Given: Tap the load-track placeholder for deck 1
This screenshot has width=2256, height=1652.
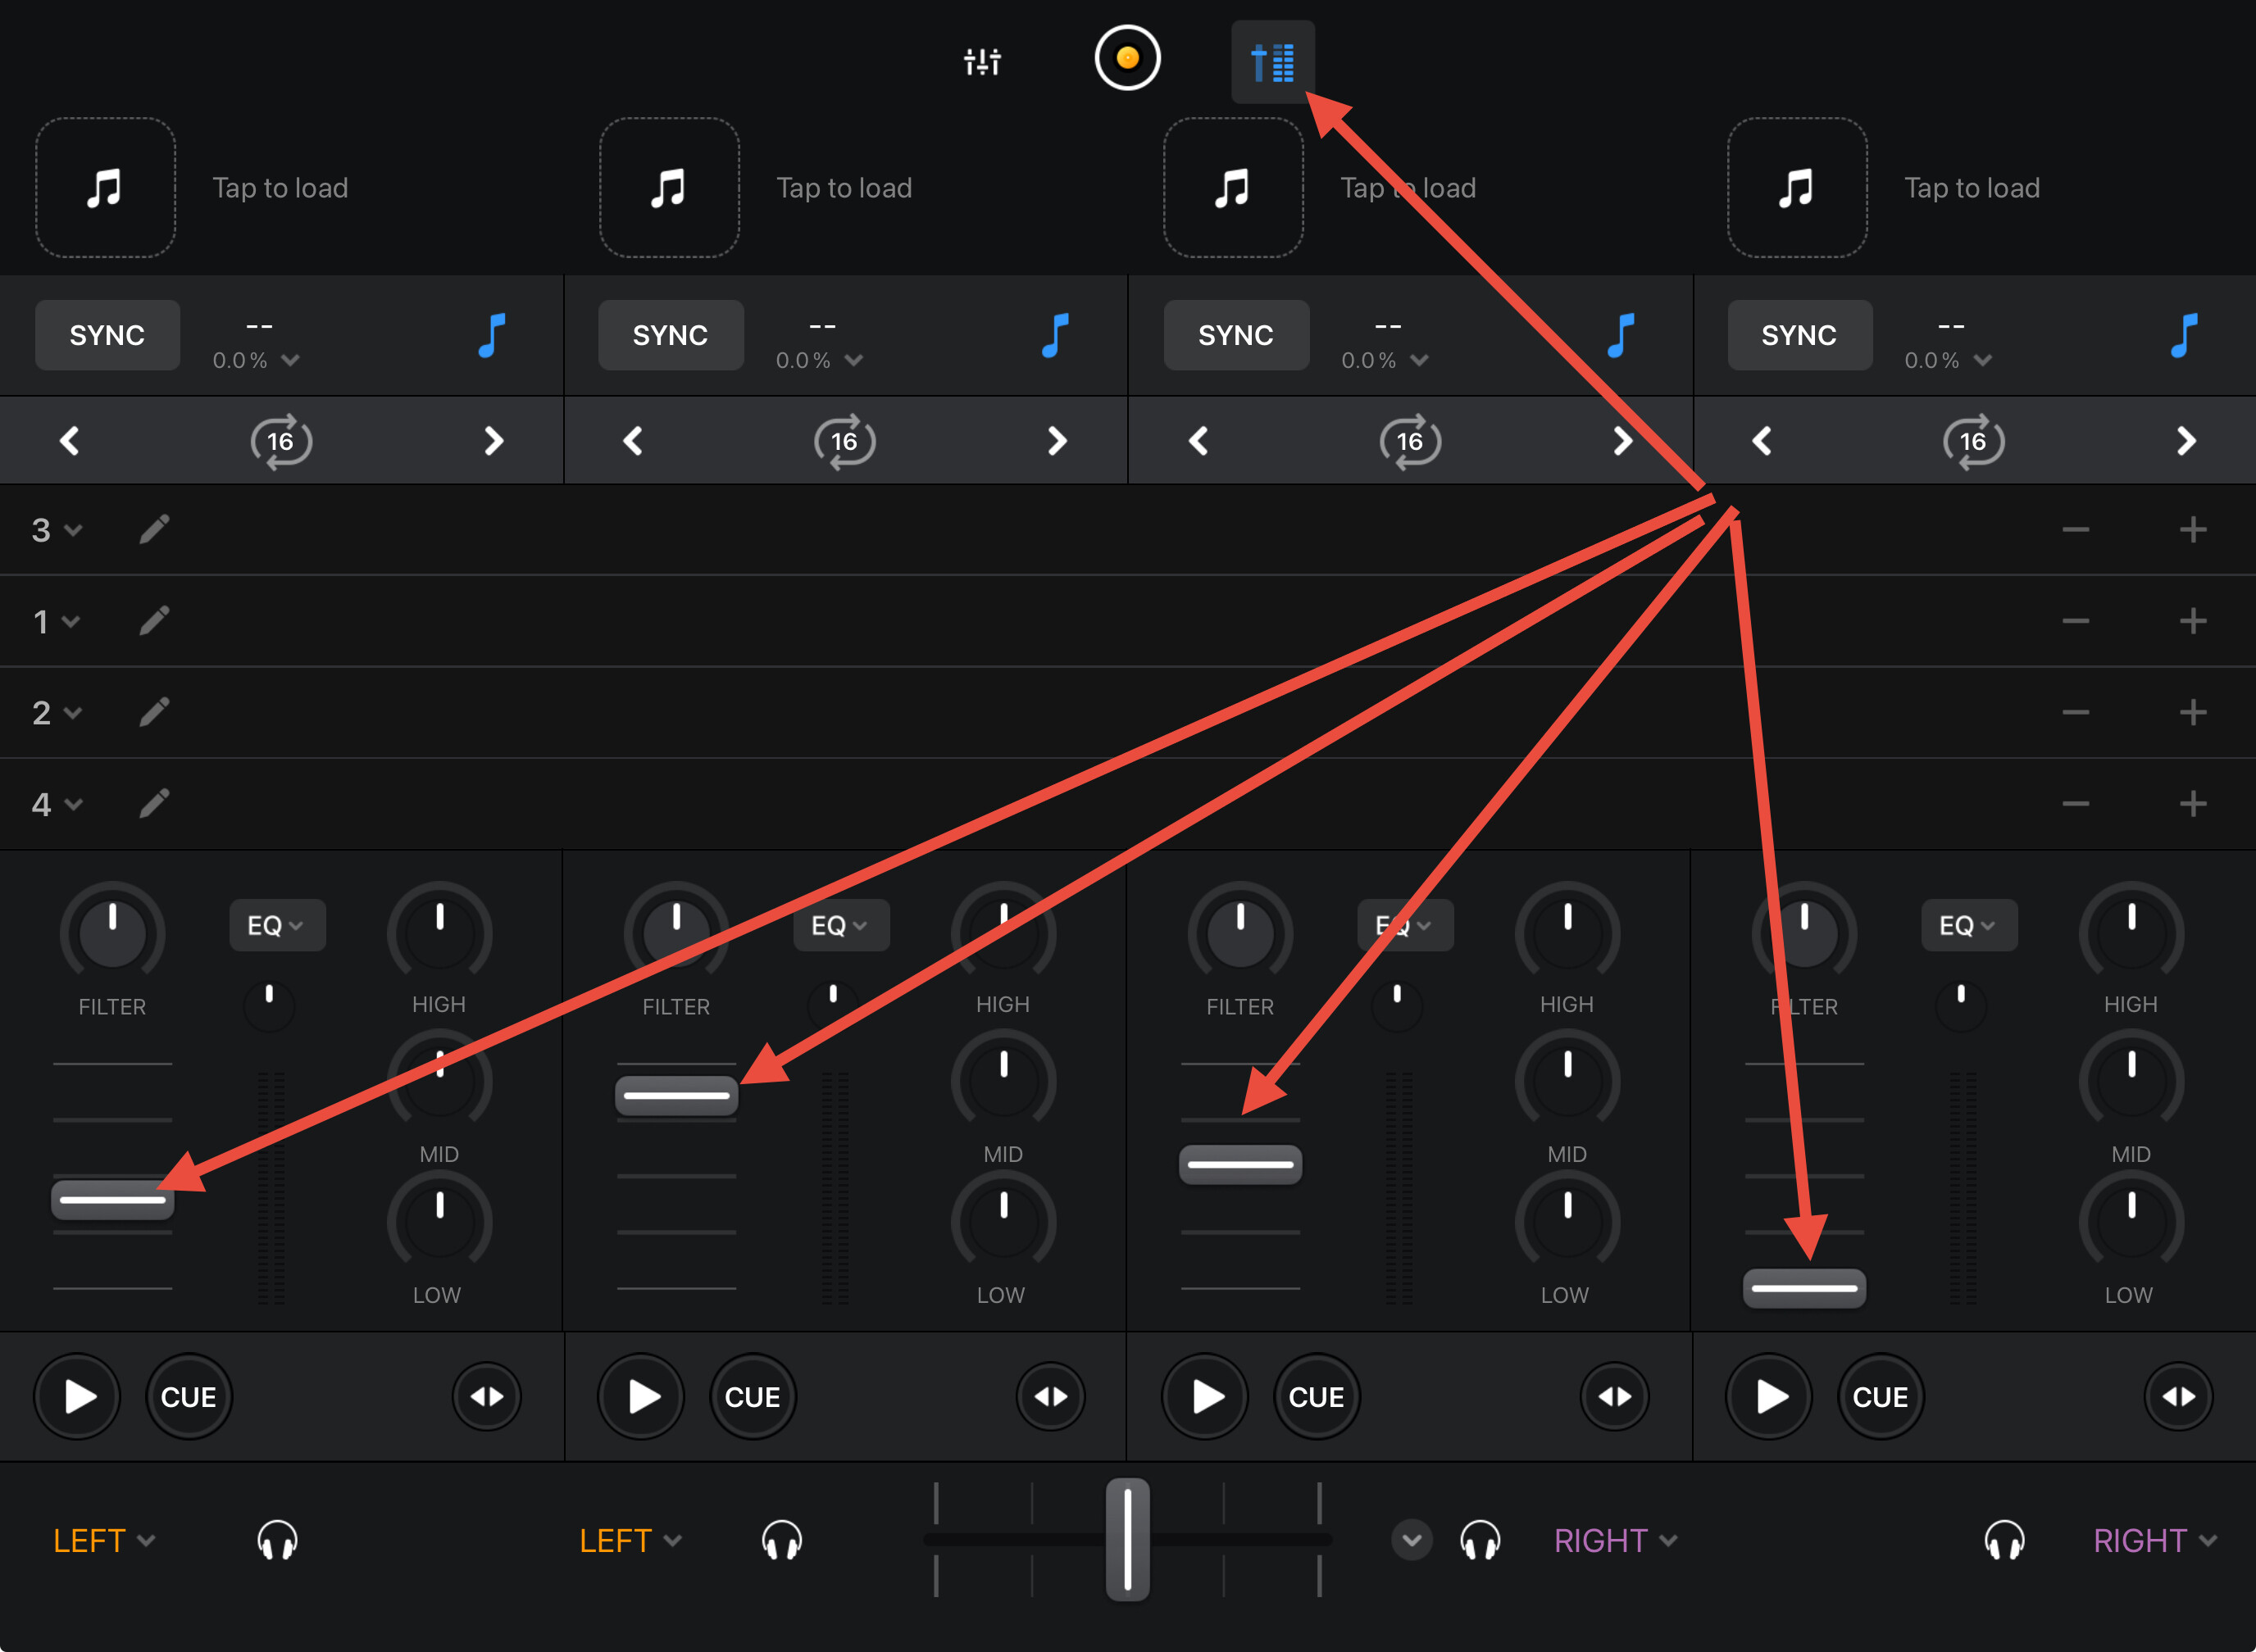Looking at the screenshot, I should 106,188.
